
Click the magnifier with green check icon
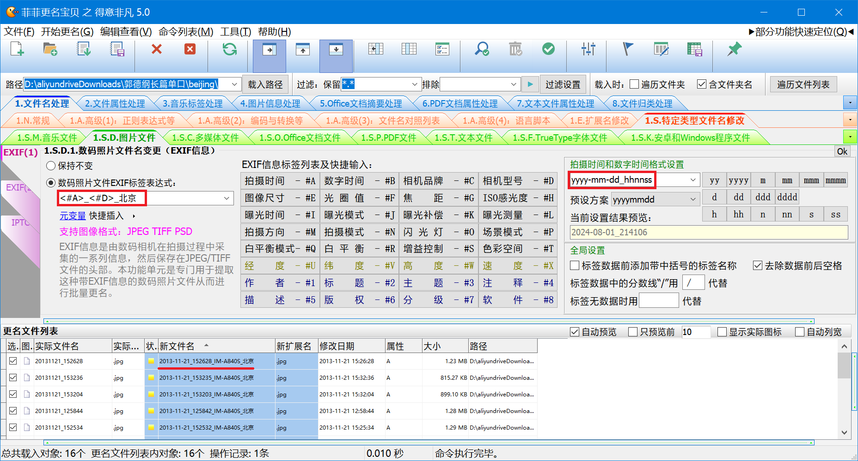[482, 49]
